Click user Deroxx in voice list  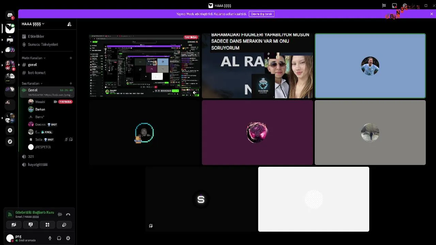(40, 125)
